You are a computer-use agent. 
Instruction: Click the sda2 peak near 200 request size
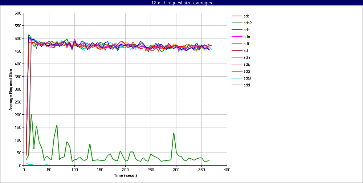31,115
